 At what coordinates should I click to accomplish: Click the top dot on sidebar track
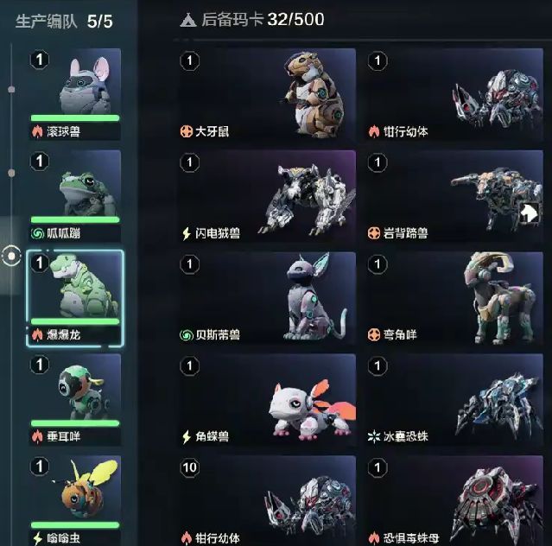click(11, 89)
